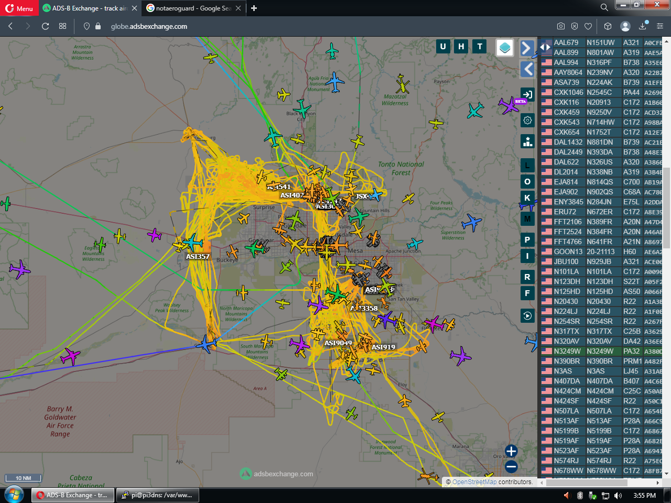
Task: Show site location permission icon
Action: (86, 26)
